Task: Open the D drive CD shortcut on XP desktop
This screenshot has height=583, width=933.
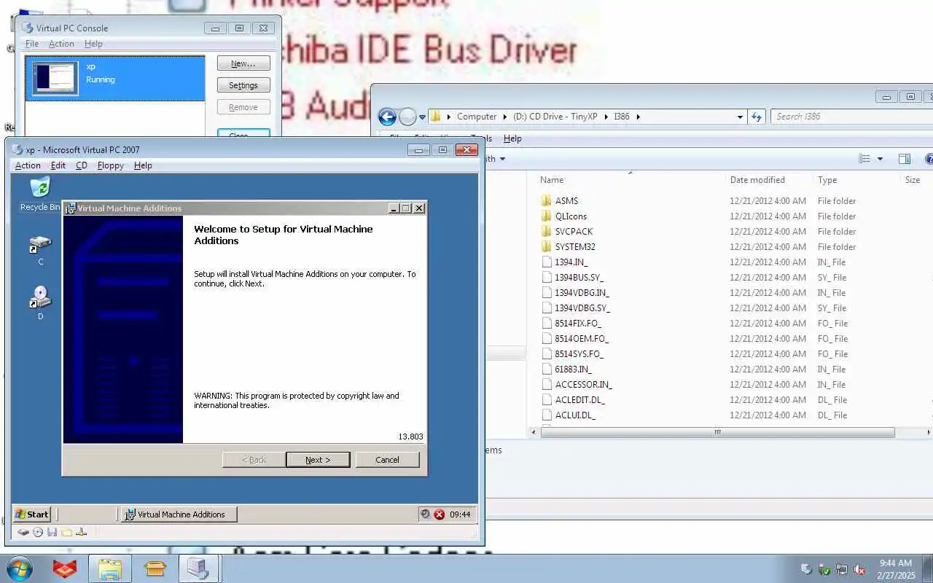Action: coord(40,297)
